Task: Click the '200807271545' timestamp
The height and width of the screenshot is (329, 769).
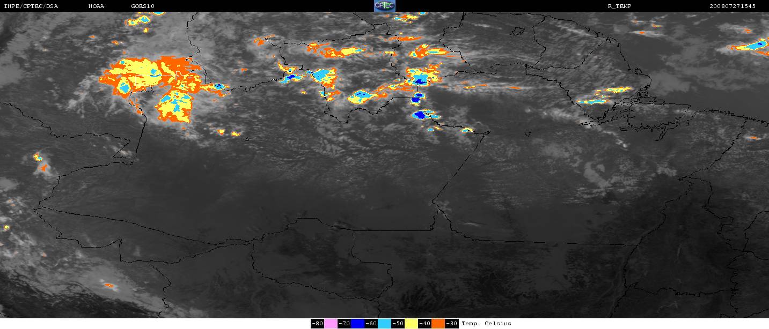Action: tap(733, 6)
